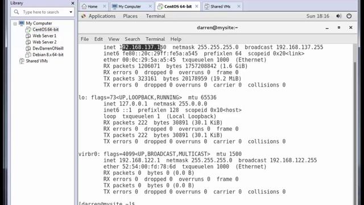Click the '(19.2 MiB)' TX bytes value

click(x=226, y=79)
